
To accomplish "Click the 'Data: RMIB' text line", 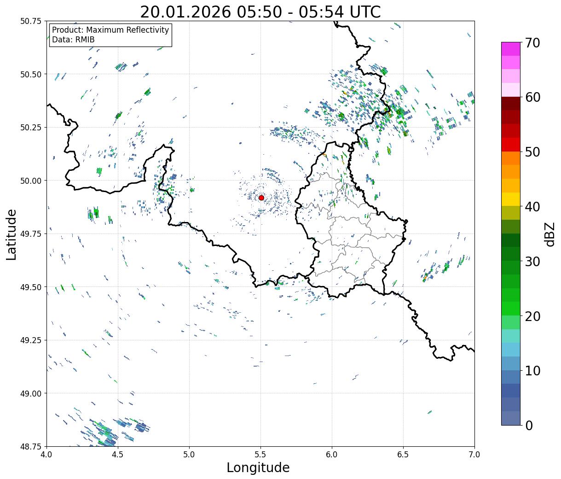I will pos(73,40).
